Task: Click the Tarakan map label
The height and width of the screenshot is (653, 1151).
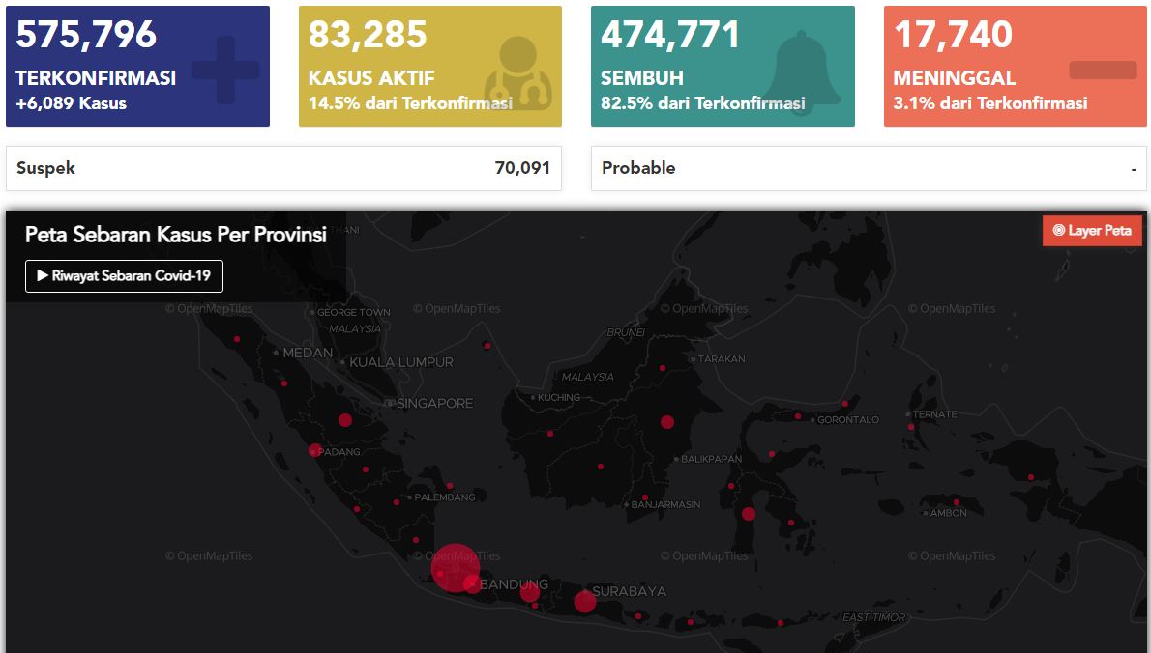Action: (x=721, y=359)
